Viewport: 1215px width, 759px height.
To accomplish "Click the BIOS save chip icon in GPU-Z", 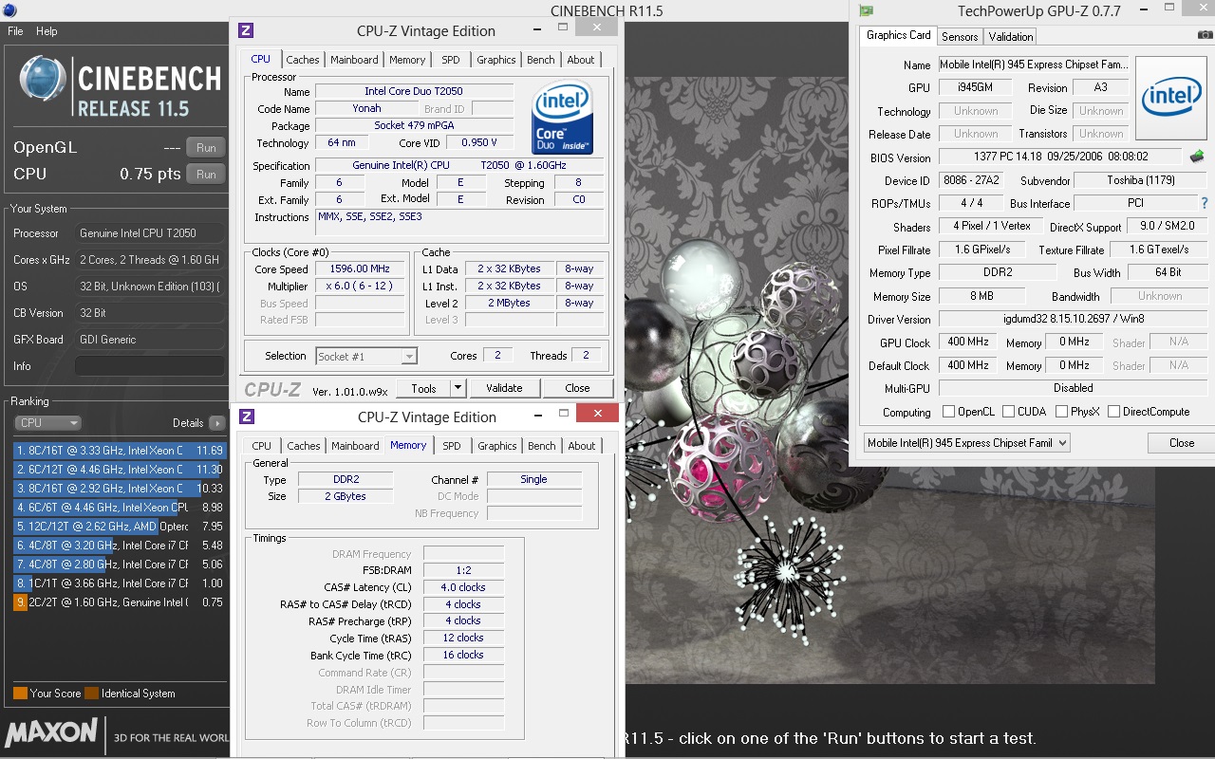I will coord(1197,157).
